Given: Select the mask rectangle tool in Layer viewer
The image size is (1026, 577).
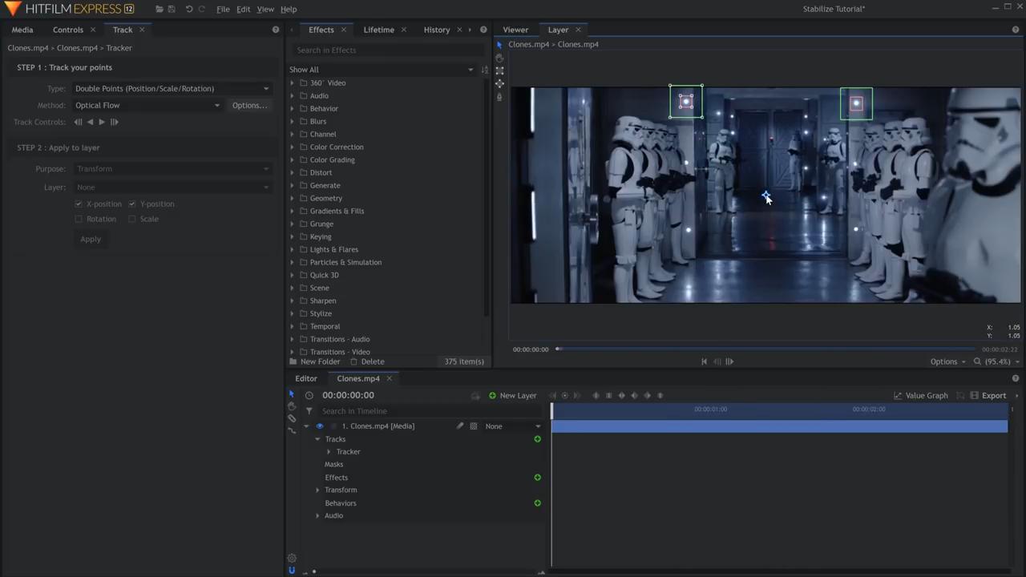Looking at the screenshot, I should point(499,71).
